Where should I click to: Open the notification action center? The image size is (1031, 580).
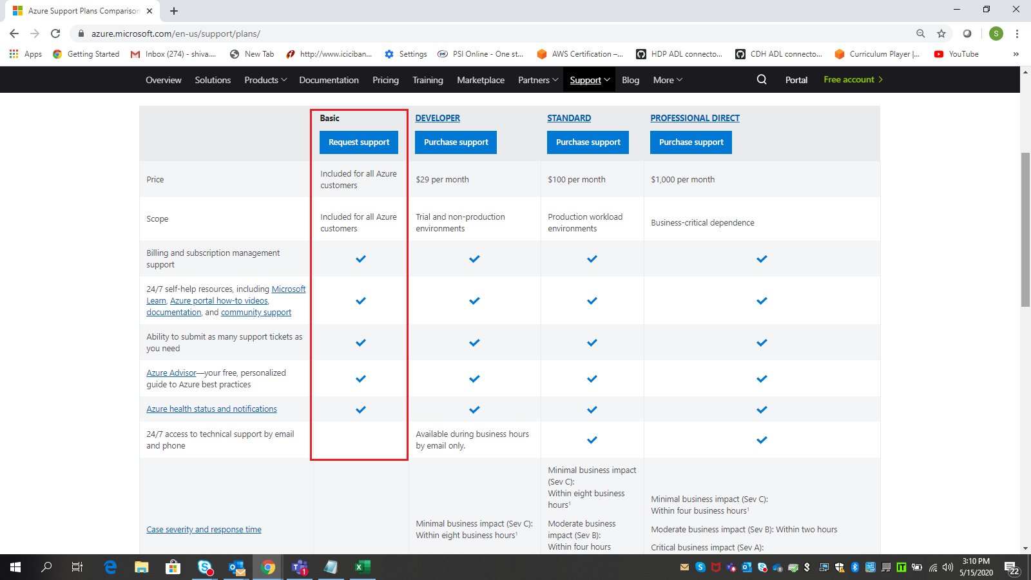[1013, 568]
